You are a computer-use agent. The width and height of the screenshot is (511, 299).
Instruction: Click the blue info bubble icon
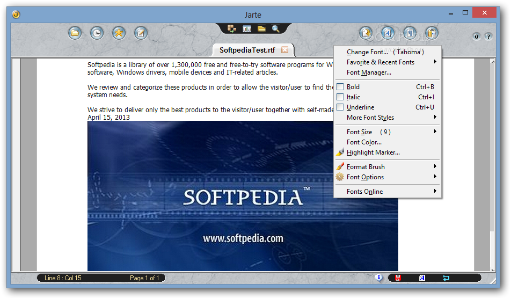coord(379,278)
